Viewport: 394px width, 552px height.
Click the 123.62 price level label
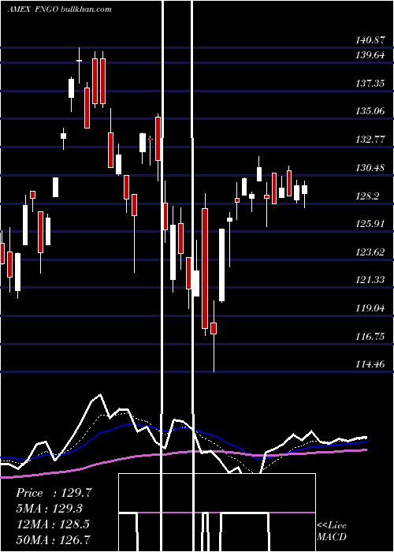click(x=370, y=252)
